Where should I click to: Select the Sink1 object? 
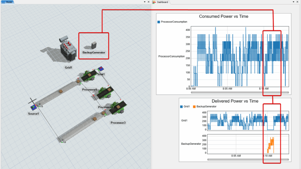(x=101, y=69)
